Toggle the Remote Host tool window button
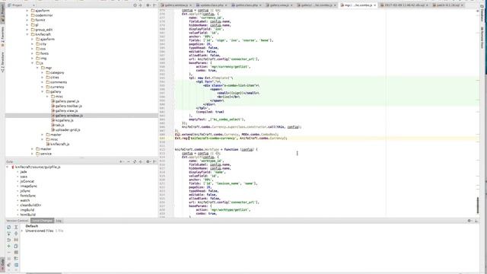This screenshot has width=487, height=274. [x=482, y=37]
